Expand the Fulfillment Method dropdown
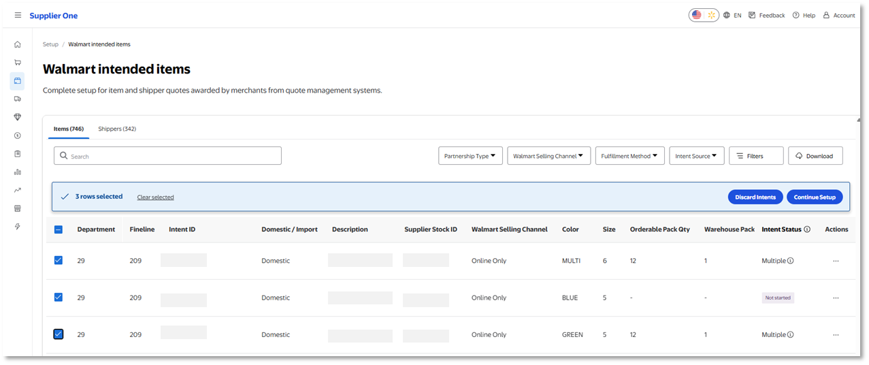 (x=629, y=156)
